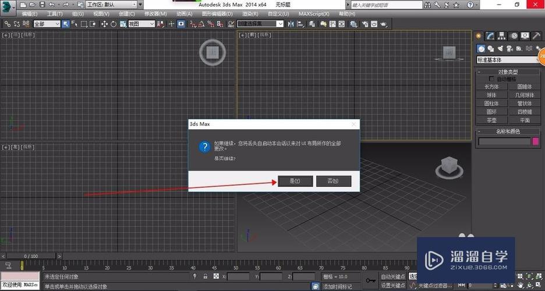
Task: Click the binoculars search icon
Action: 427,5
